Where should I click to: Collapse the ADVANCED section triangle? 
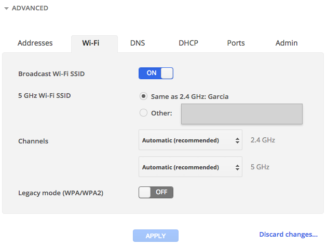tap(6, 9)
